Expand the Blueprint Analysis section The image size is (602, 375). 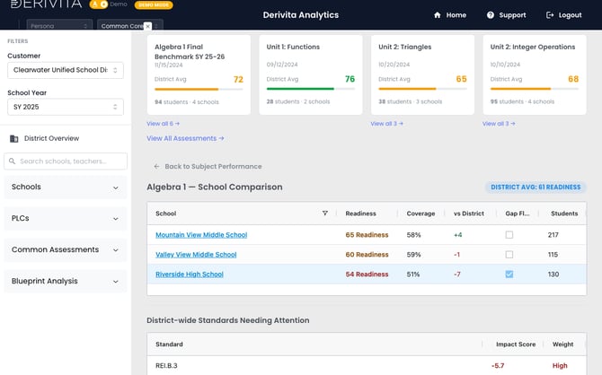[66, 281]
